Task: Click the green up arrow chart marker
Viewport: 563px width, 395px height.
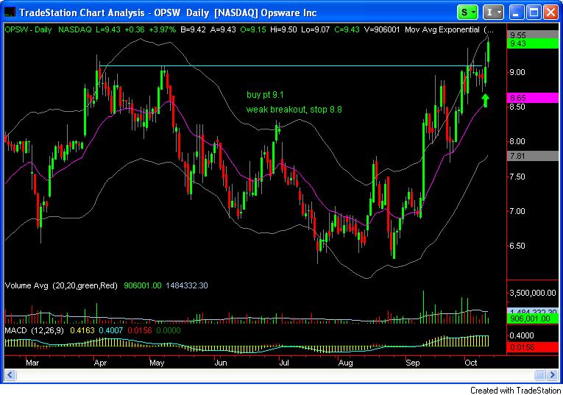Action: (486, 101)
